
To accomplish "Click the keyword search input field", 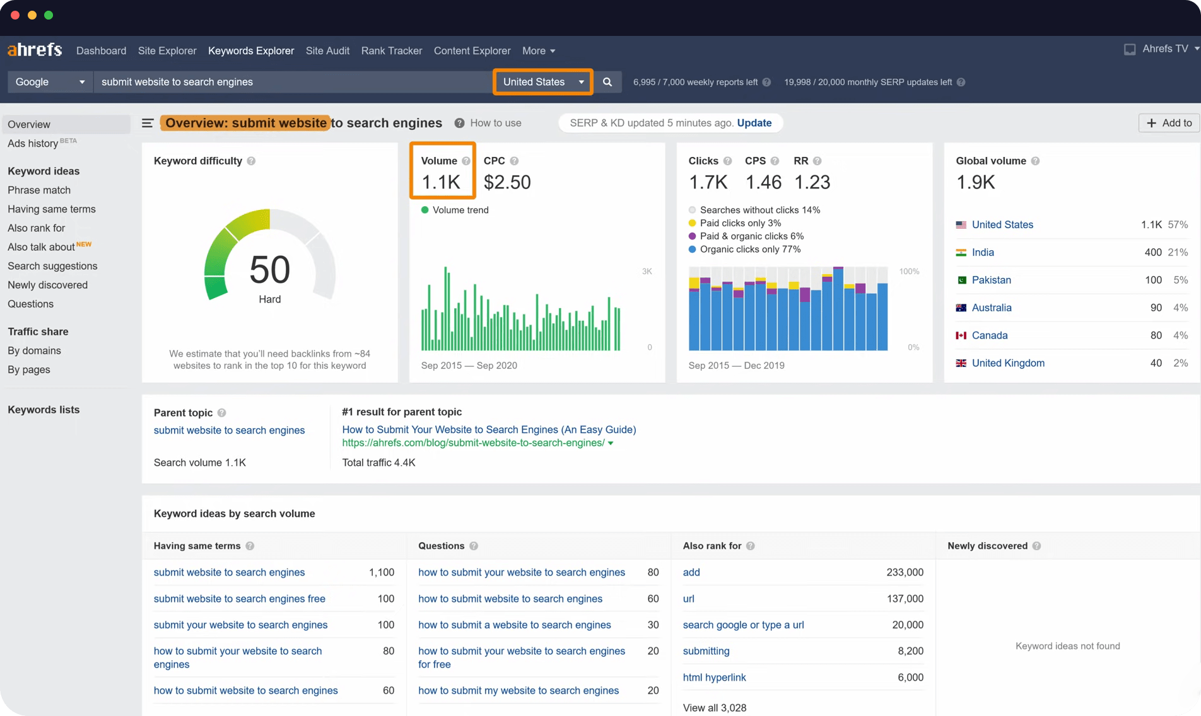I will click(293, 82).
